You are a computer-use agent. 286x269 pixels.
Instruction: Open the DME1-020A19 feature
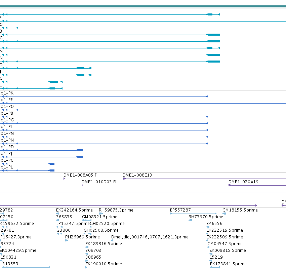coord(243,182)
